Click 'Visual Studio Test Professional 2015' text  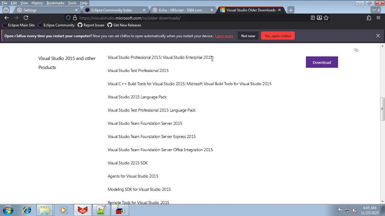coord(138,70)
